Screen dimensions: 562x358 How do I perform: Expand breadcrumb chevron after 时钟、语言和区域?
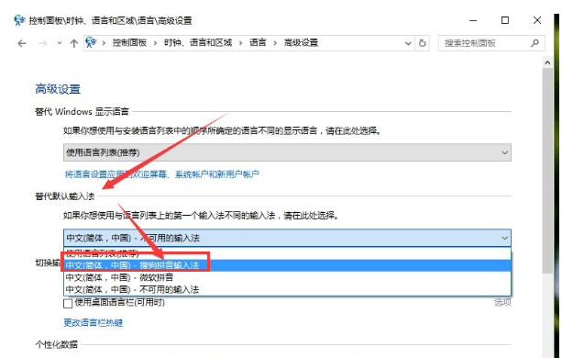[x=240, y=43]
